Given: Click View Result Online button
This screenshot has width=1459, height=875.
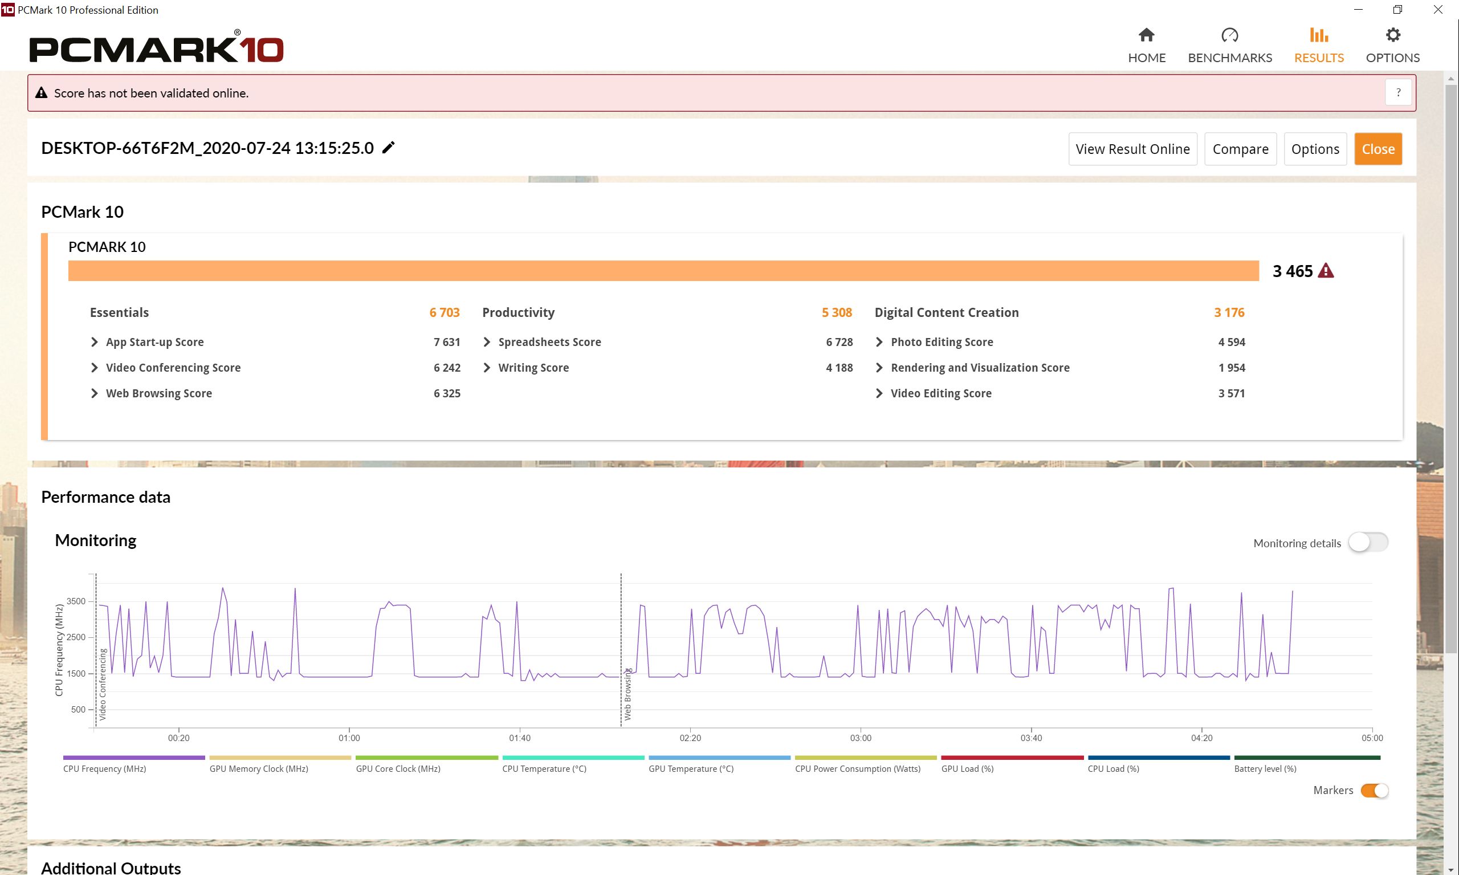Looking at the screenshot, I should tap(1132, 149).
